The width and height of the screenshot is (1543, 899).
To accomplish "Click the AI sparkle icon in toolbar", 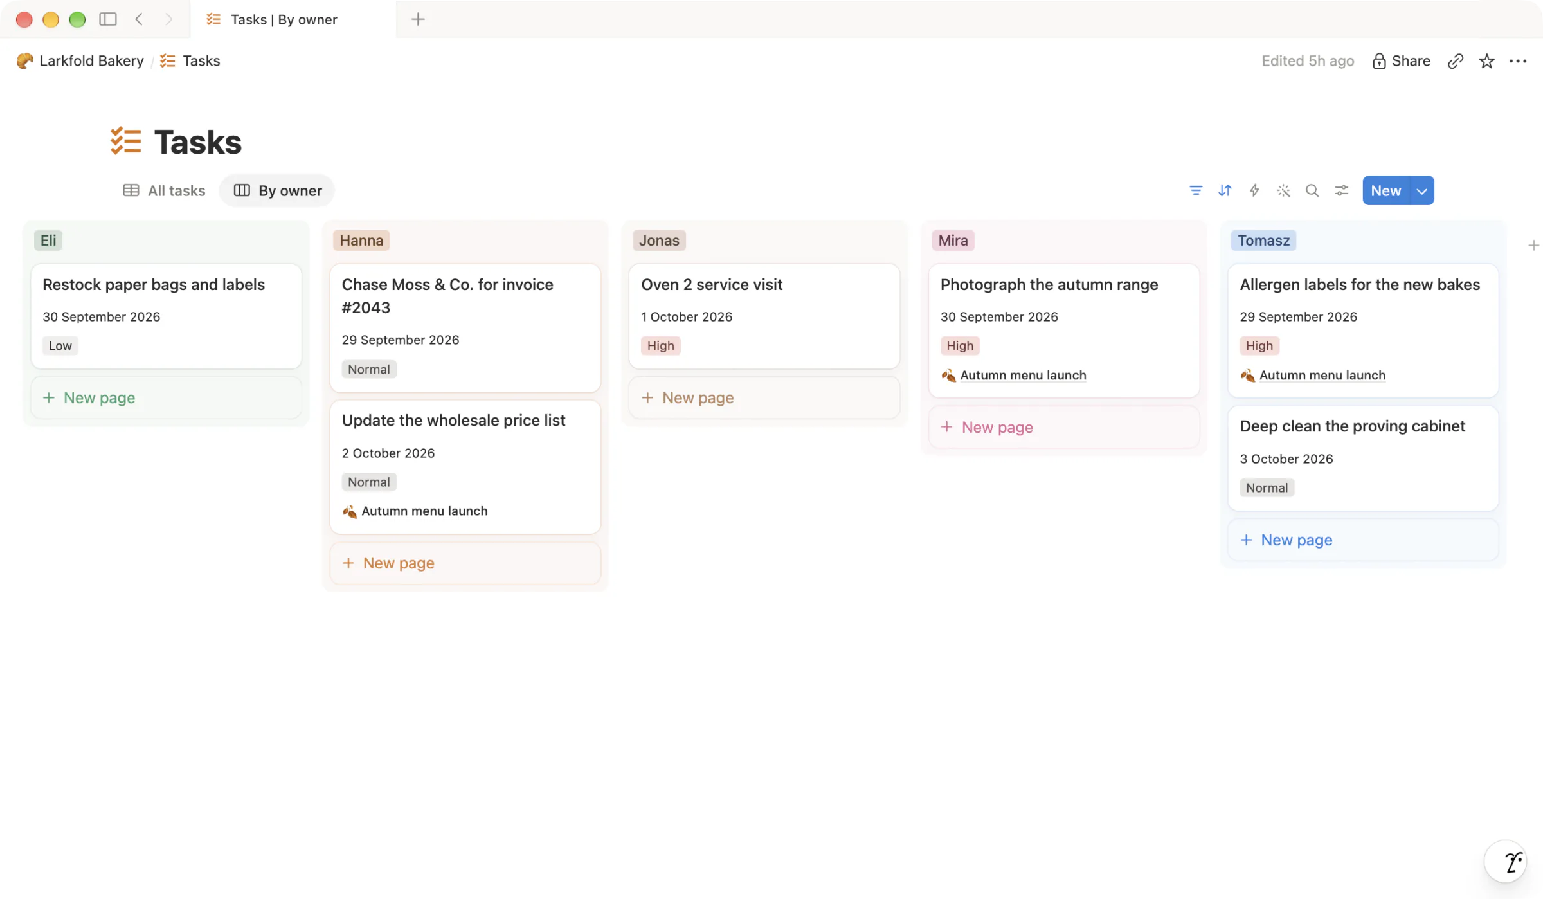I will click(x=1283, y=190).
